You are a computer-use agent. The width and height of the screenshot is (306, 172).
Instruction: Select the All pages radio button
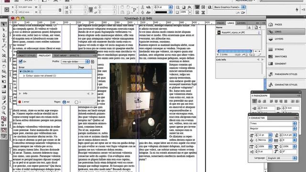coord(64,102)
